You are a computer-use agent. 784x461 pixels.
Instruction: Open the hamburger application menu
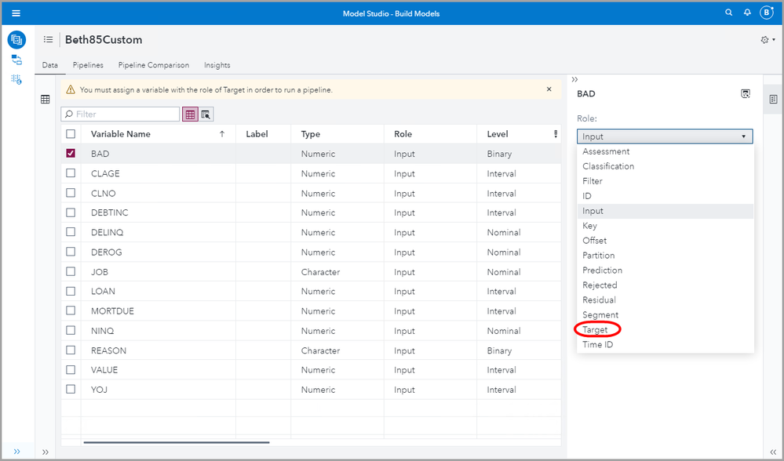[x=16, y=13]
